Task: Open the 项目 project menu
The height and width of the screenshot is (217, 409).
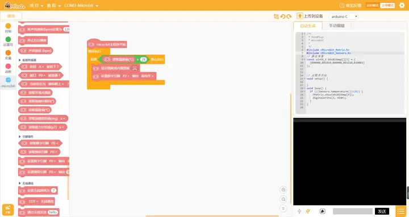Action: coord(36,6)
